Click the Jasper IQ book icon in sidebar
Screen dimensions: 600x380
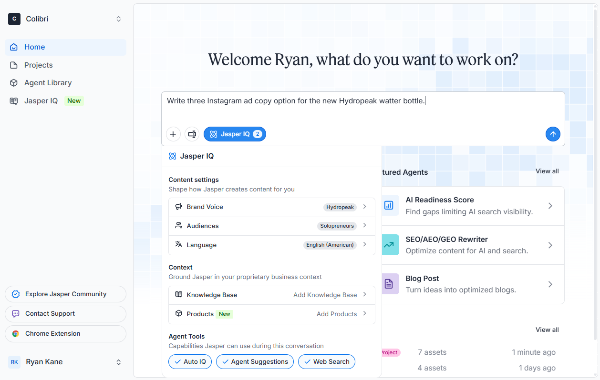point(14,100)
